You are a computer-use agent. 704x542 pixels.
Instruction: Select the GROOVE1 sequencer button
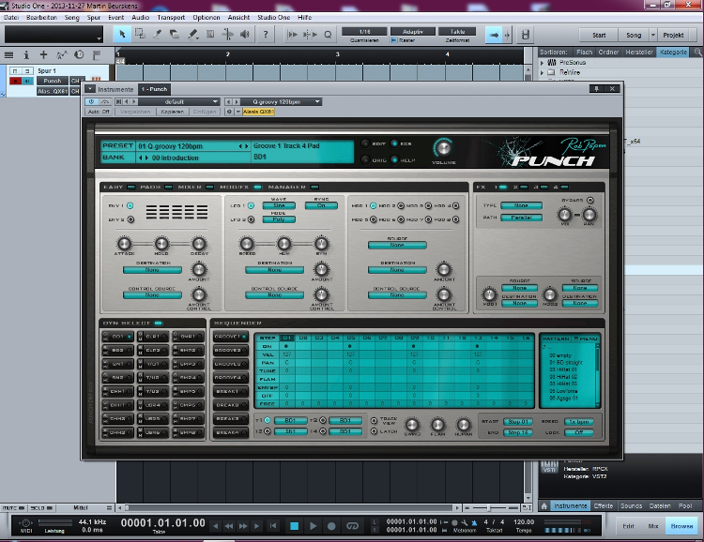click(230, 337)
